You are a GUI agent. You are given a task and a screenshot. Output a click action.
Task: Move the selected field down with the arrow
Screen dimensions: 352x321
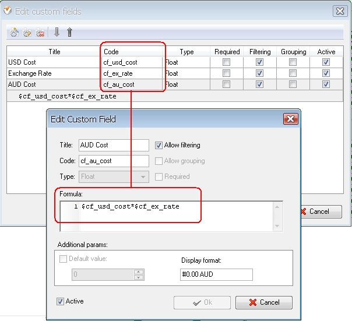tap(57, 33)
